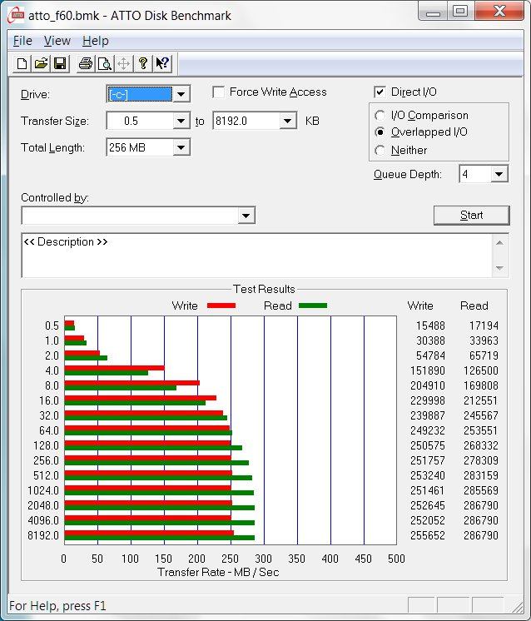Open a benchmark file via folder icon
Image resolution: width=531 pixels, height=621 pixels.
tap(41, 63)
